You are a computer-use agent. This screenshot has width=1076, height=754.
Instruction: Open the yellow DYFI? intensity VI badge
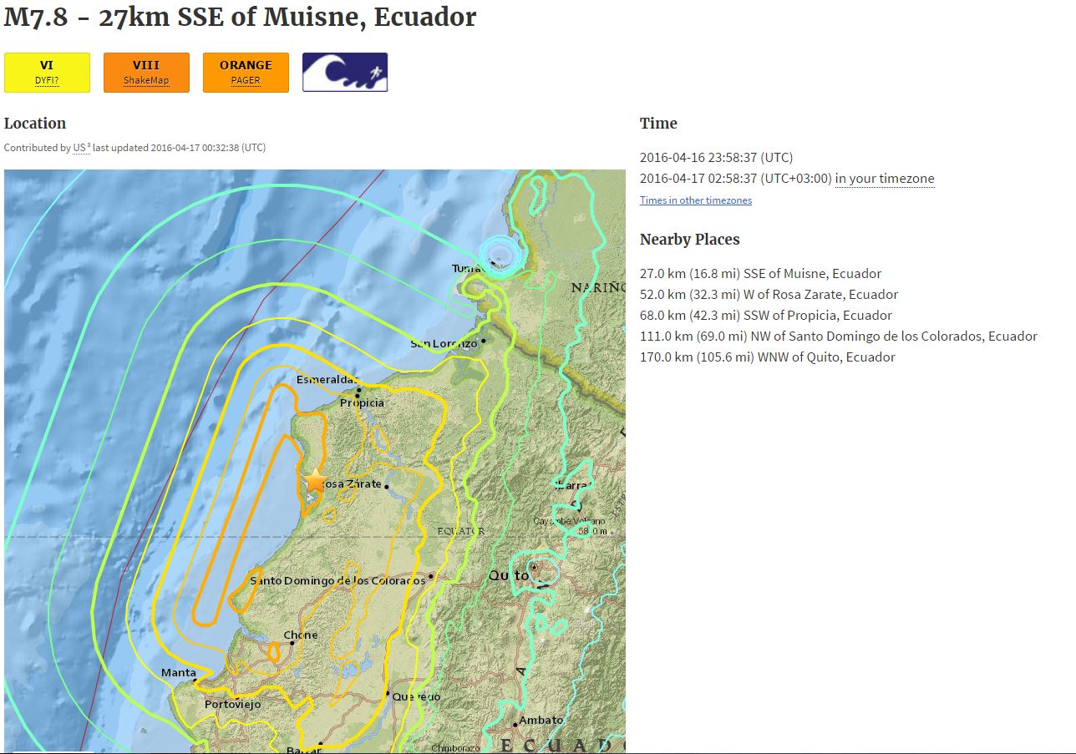coord(47,73)
